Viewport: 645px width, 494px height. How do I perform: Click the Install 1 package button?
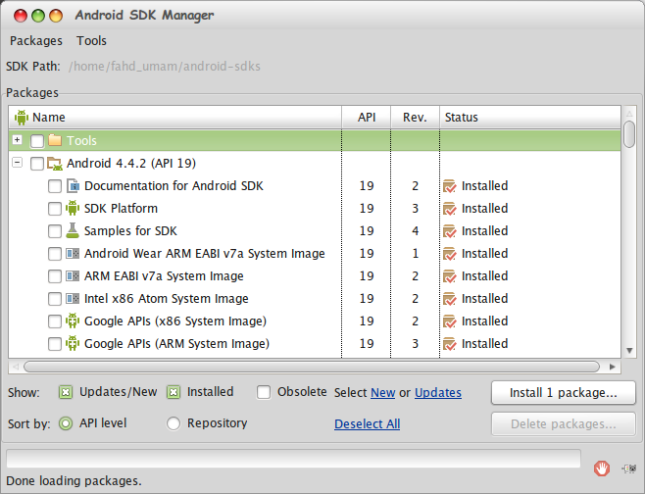(x=563, y=393)
